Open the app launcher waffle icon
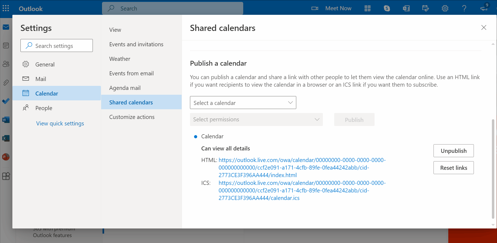 click(6, 8)
